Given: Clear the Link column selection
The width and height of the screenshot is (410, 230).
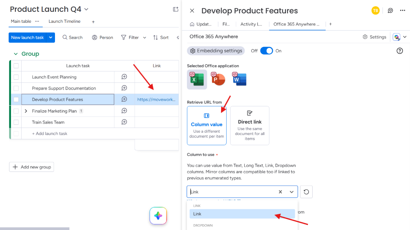Looking at the screenshot, I should tap(280, 192).
